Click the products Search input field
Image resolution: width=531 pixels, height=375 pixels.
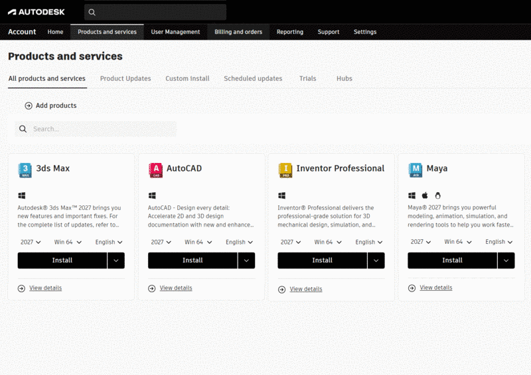pos(103,129)
